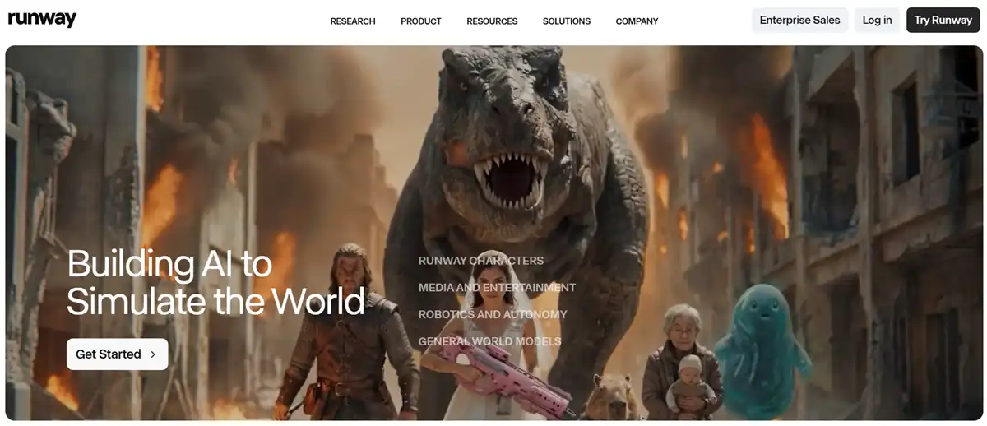This screenshot has width=987, height=426.
Task: Click the chevron arrow in Get Started
Action: point(152,354)
